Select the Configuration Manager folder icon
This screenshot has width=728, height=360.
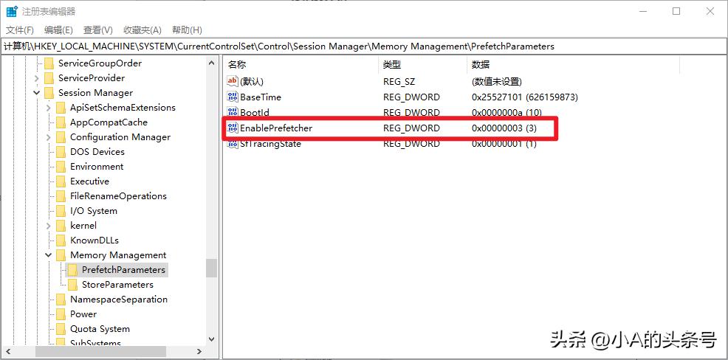61,138
